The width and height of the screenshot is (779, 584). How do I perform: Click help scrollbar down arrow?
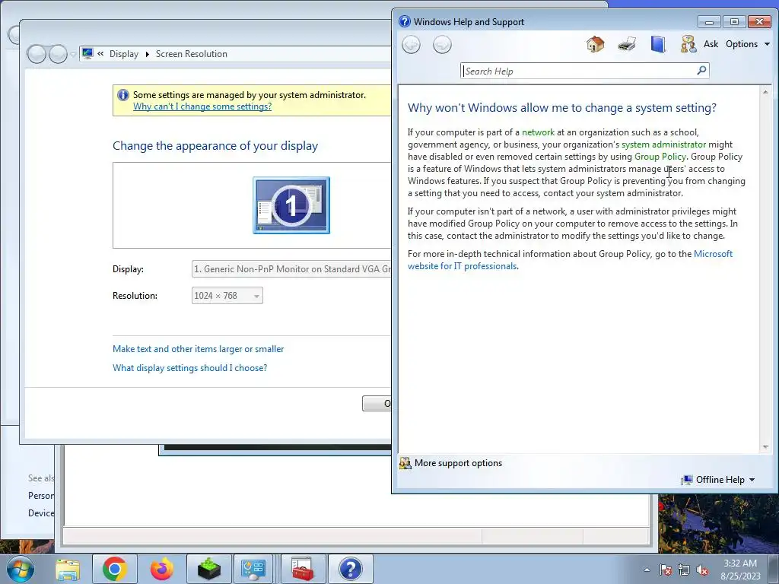coord(765,447)
